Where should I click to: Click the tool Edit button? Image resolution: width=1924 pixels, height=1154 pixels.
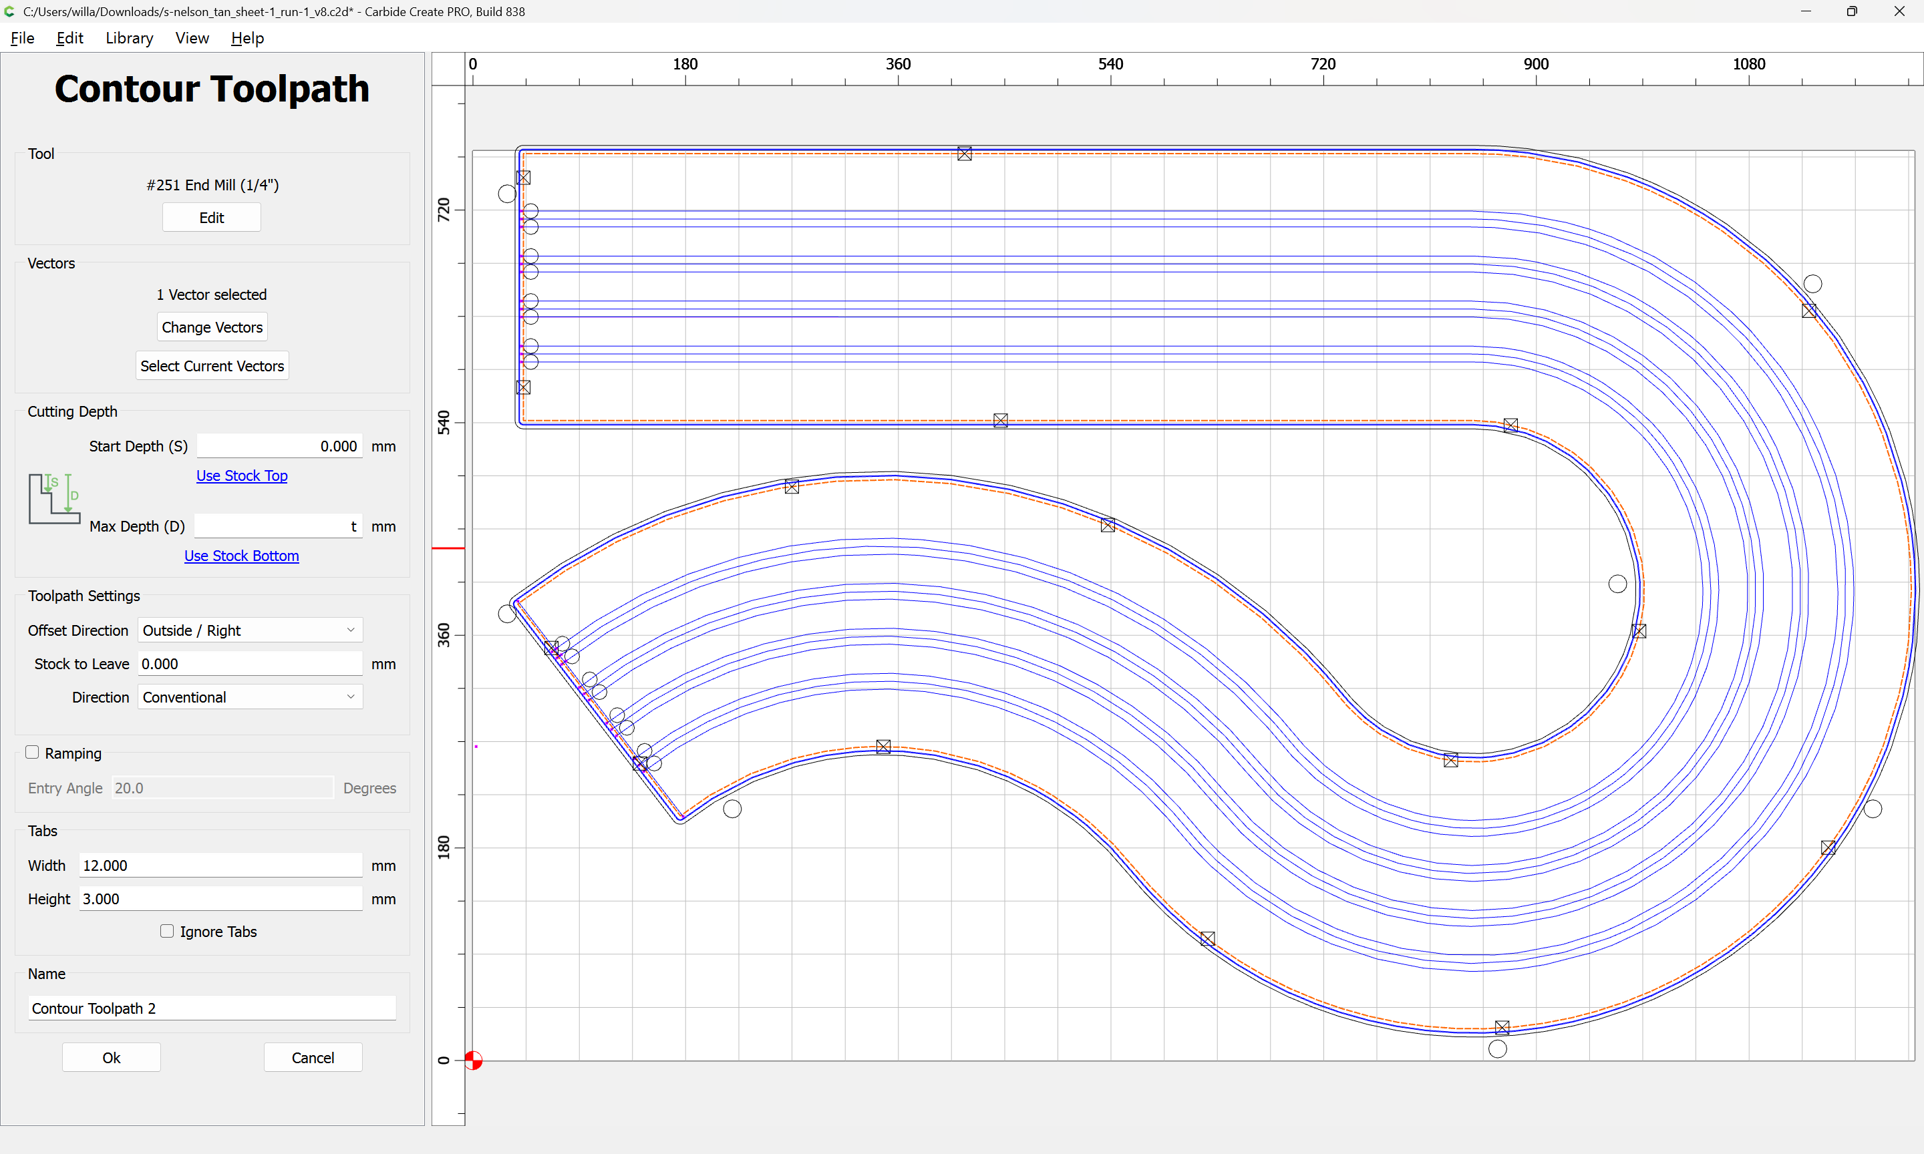click(x=212, y=218)
